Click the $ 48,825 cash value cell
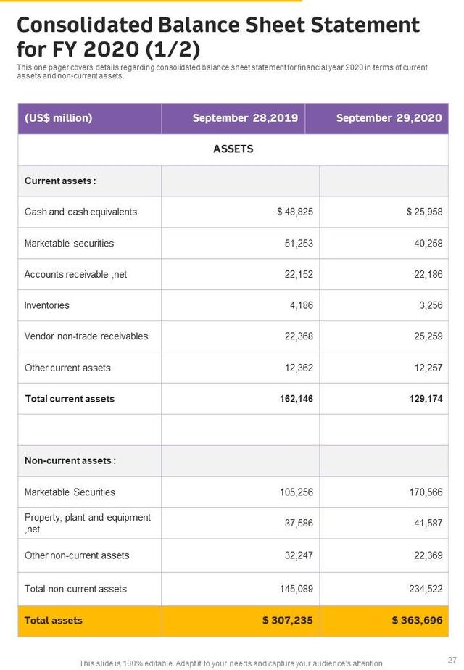This screenshot has width=464, height=670. (x=295, y=212)
